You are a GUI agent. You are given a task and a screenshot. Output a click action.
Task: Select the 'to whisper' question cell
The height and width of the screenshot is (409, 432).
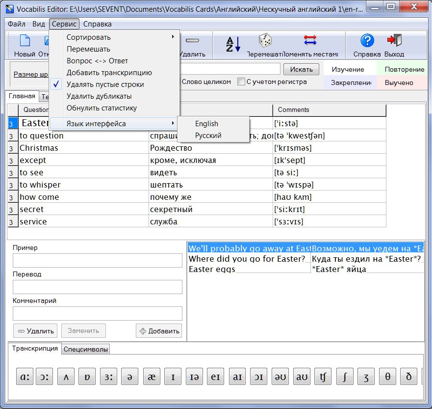point(84,185)
